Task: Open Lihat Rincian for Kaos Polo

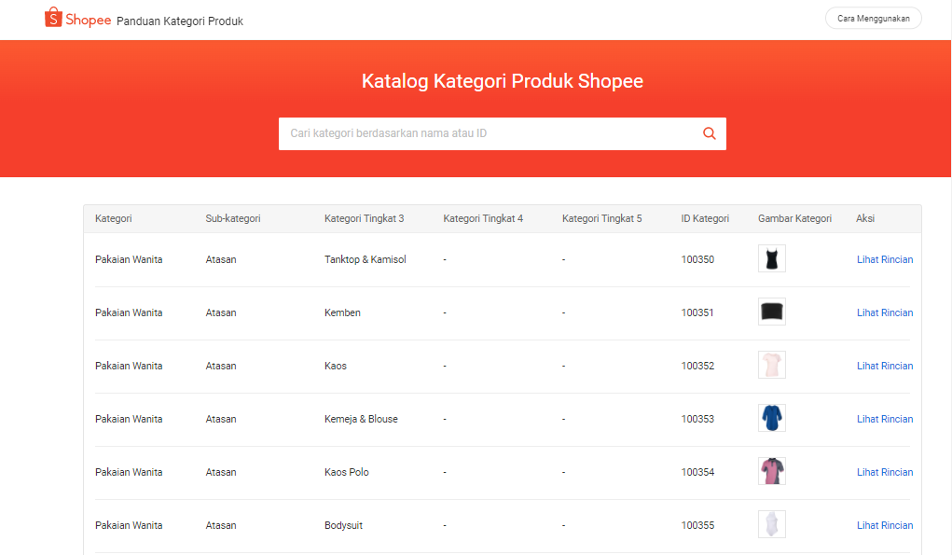Action: pos(885,472)
